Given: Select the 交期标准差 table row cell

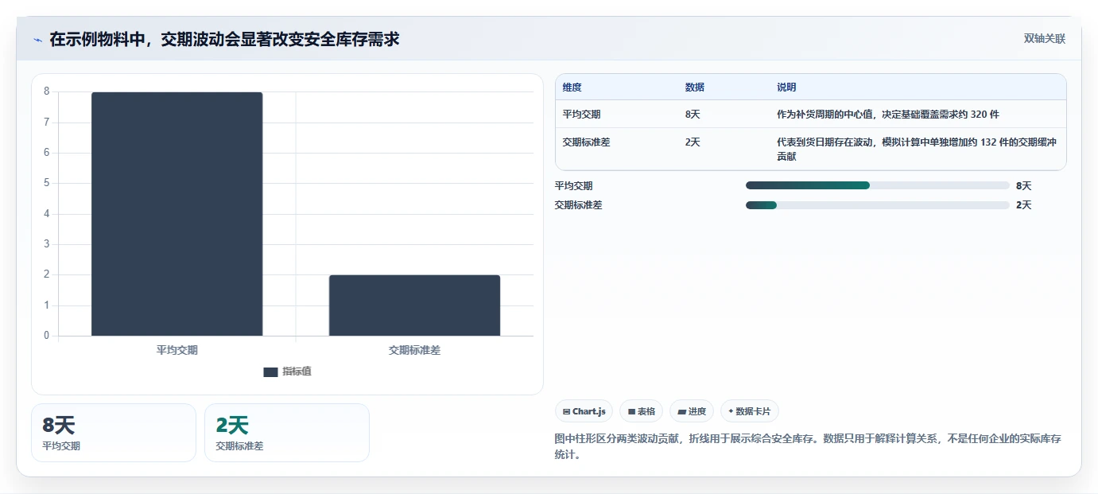Looking at the screenshot, I should pyautogui.click(x=586, y=142).
